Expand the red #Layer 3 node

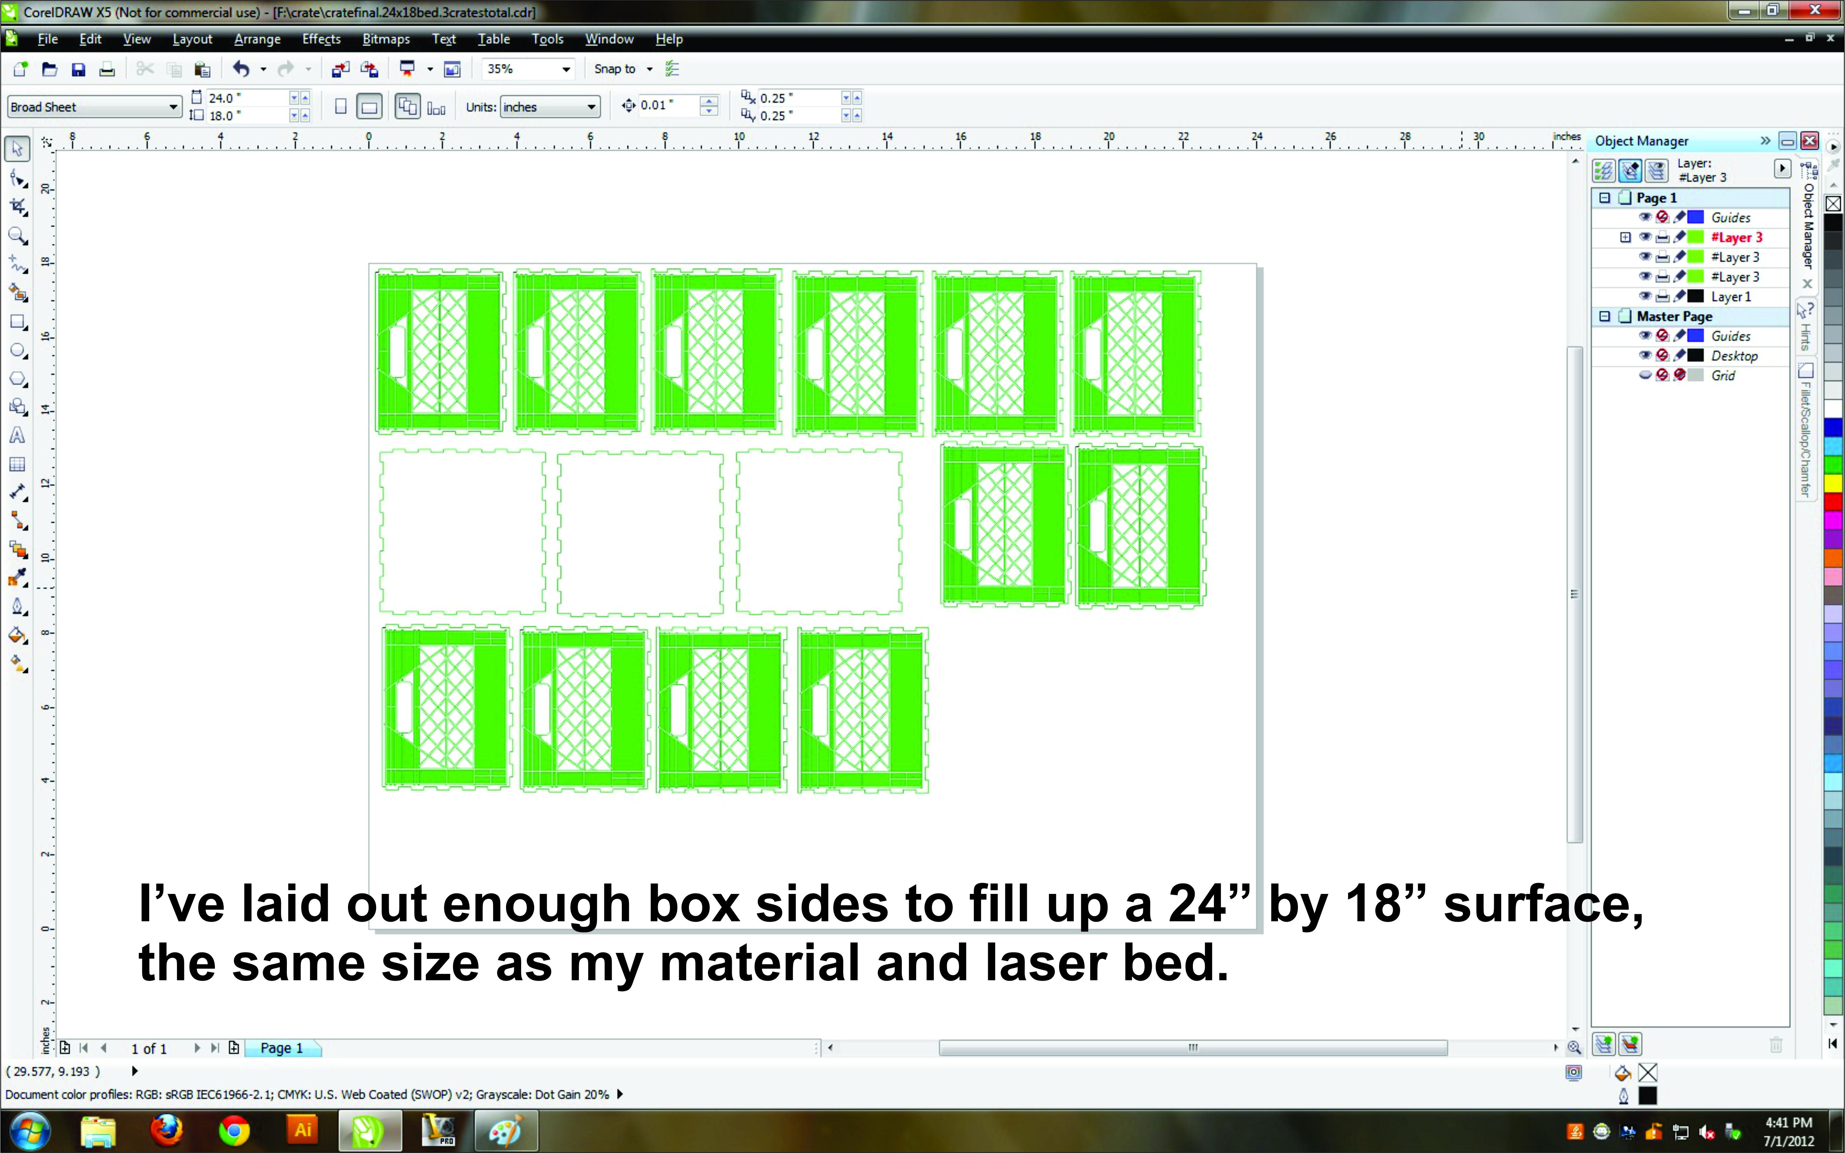click(1625, 237)
